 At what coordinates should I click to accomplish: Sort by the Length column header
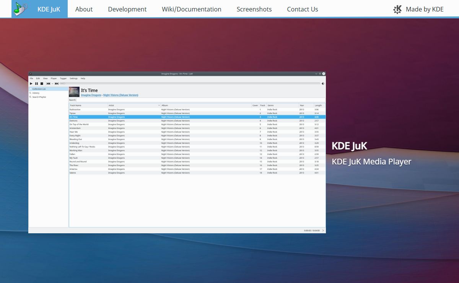[319, 105]
